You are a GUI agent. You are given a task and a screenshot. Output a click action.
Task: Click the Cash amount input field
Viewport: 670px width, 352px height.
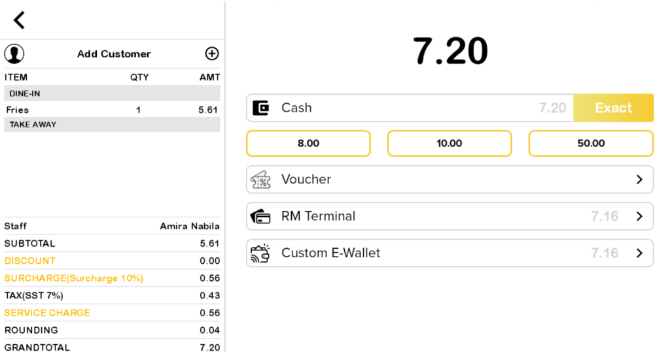(x=425, y=108)
